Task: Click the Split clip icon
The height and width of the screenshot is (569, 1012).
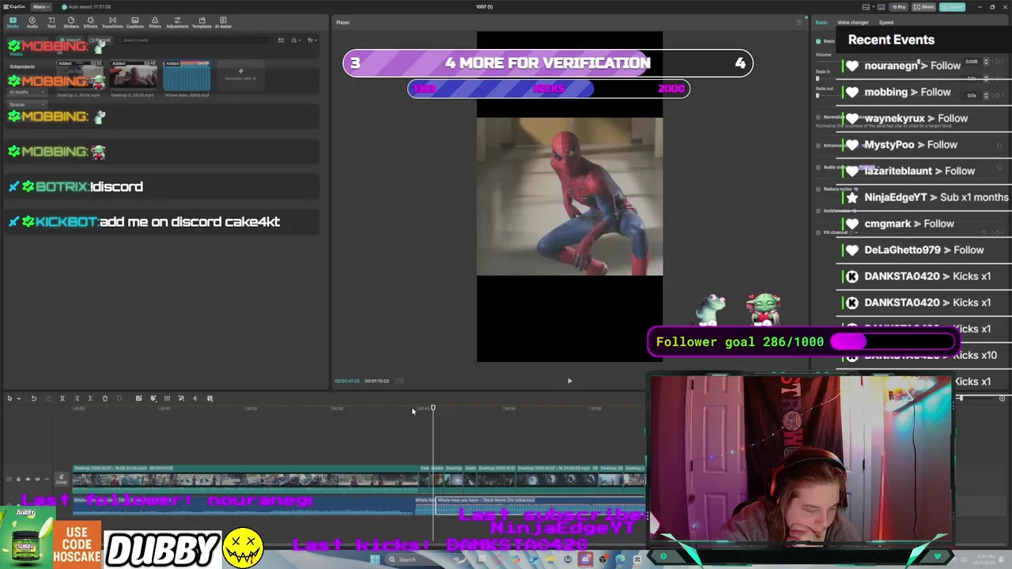Action: click(62, 398)
